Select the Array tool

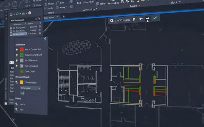[x=61, y=7]
